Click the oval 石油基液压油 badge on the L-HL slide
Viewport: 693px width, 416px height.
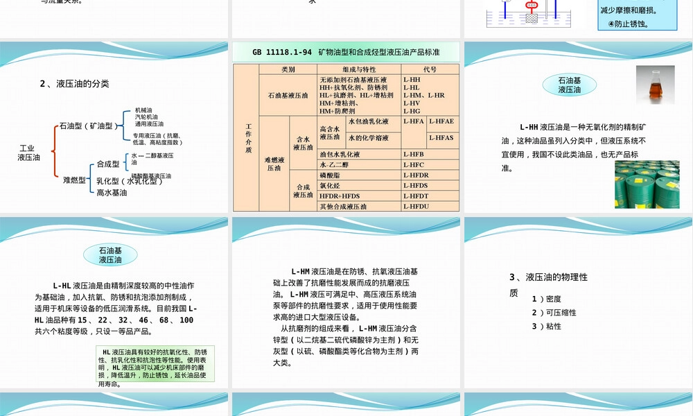(x=110, y=255)
